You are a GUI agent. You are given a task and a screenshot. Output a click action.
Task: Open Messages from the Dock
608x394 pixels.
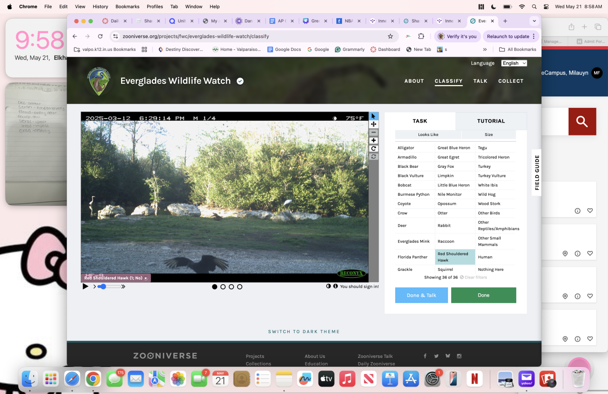[114, 379]
